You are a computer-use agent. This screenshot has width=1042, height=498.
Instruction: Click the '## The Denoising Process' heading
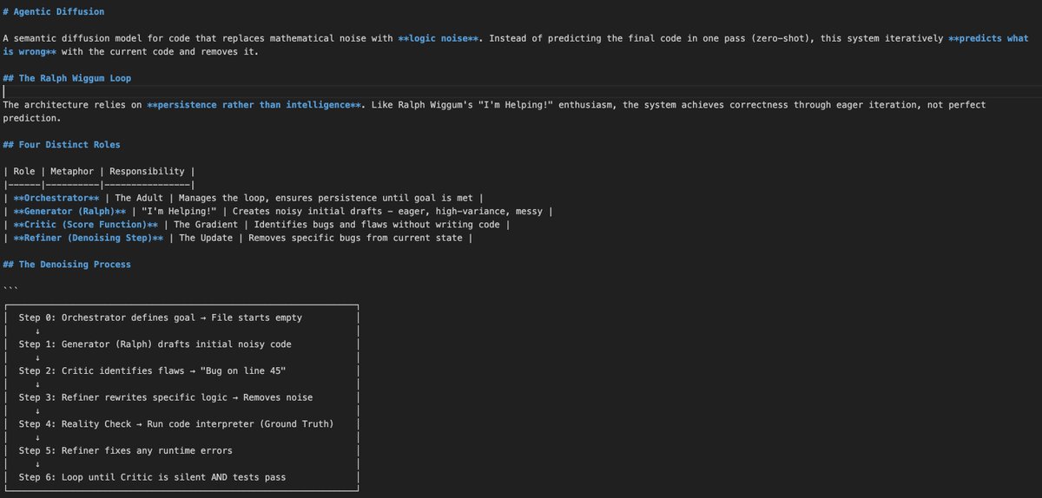pyautogui.click(x=67, y=264)
